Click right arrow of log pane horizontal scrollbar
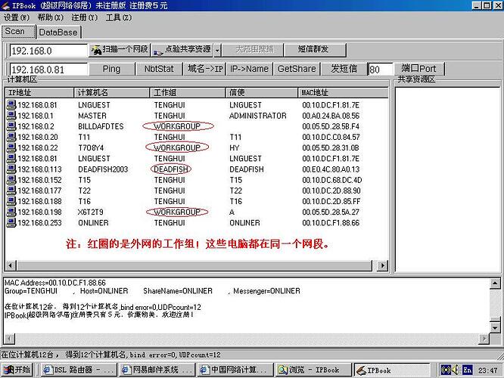Screen dimensions: 504x378 pyautogui.click(x=484, y=339)
